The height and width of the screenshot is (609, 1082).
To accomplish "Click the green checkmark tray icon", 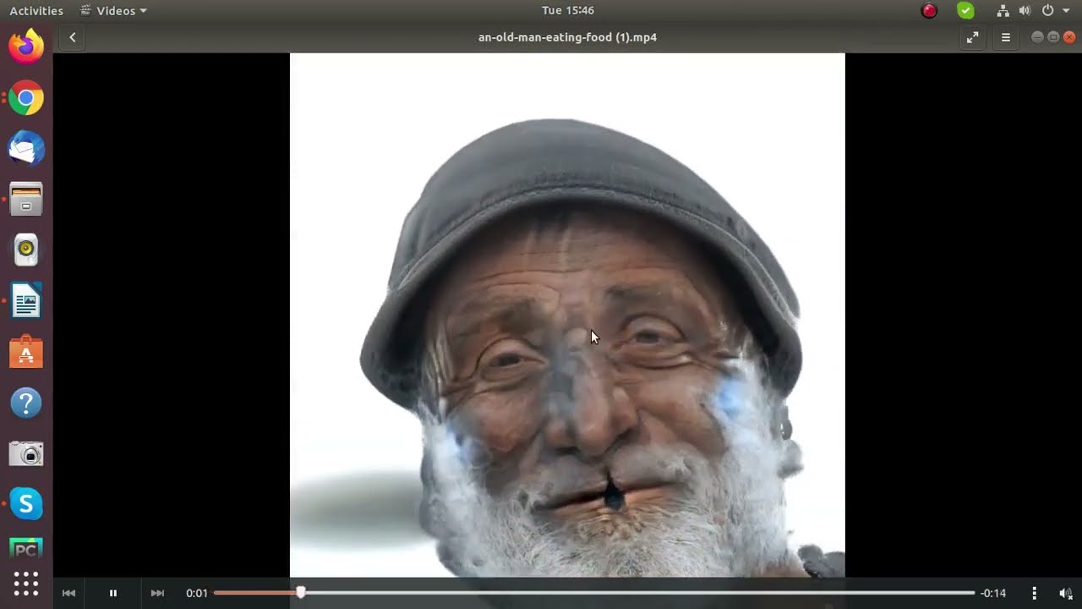I will [965, 10].
